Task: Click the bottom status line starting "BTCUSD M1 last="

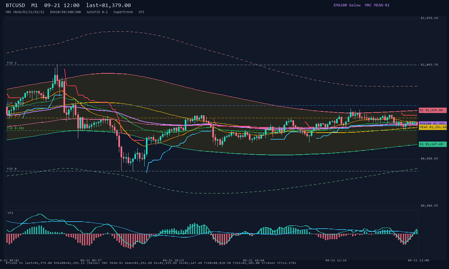Action: point(151,263)
